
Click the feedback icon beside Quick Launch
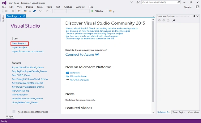coord(138,2)
